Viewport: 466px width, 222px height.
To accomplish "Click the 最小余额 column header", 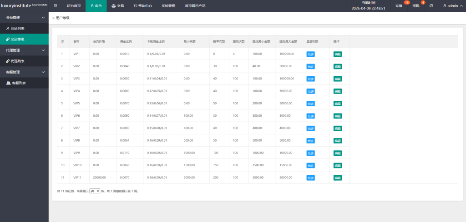I will 195,41.
